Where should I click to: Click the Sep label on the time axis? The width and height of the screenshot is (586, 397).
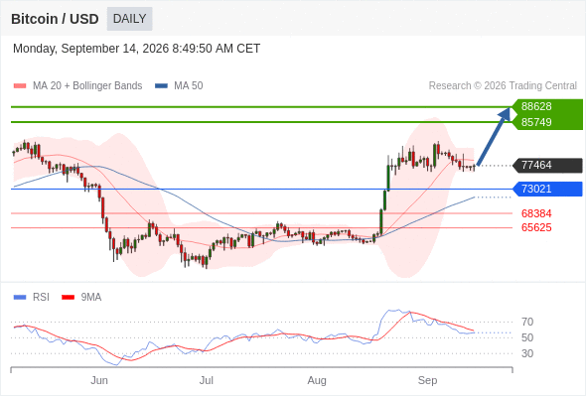427,380
